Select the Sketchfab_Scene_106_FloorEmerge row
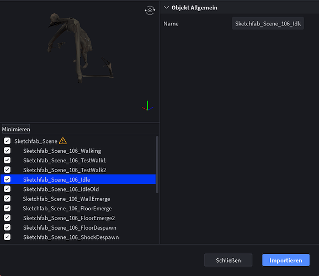This screenshot has height=276, width=319. [x=78, y=208]
